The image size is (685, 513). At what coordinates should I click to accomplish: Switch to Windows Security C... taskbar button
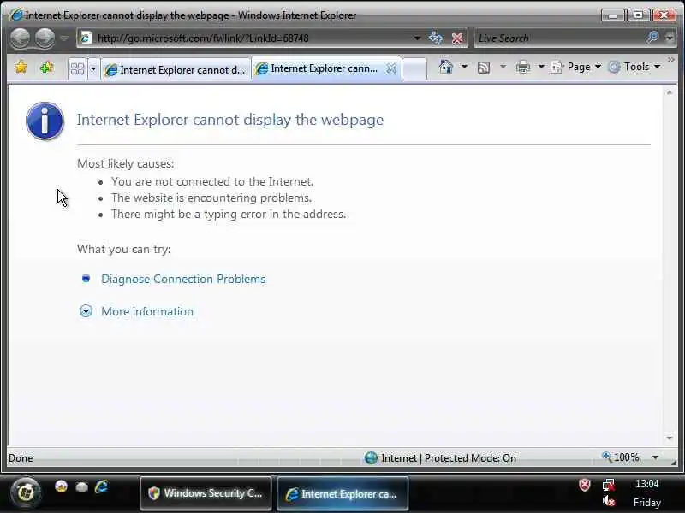205,493
